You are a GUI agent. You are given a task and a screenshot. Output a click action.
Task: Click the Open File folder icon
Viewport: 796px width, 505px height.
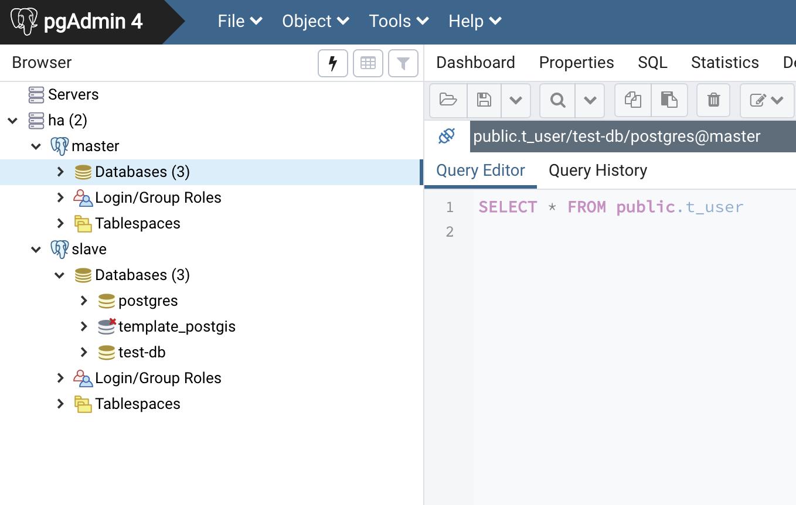tap(448, 100)
